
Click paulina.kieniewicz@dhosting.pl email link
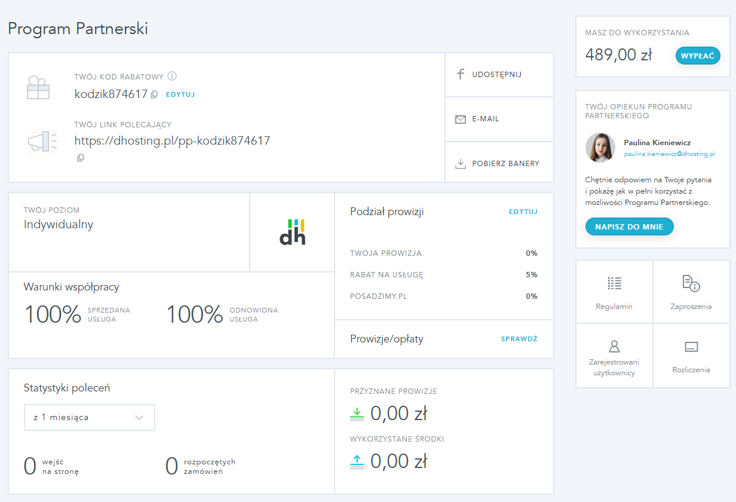click(669, 154)
